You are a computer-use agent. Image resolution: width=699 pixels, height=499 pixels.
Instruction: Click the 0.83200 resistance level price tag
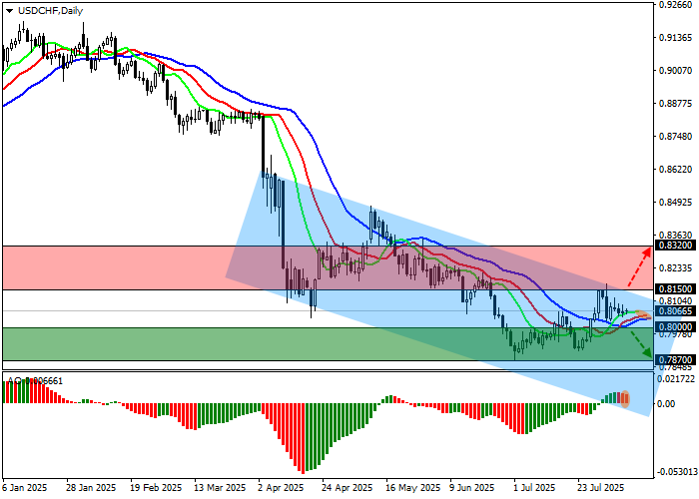676,246
